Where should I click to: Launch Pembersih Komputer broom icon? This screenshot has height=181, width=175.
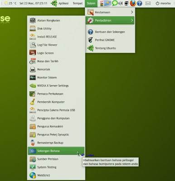(x=33, y=102)
